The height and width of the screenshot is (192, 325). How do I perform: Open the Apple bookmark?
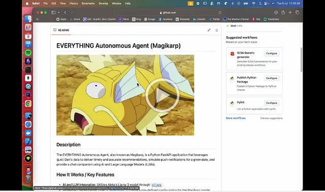click(x=61, y=19)
